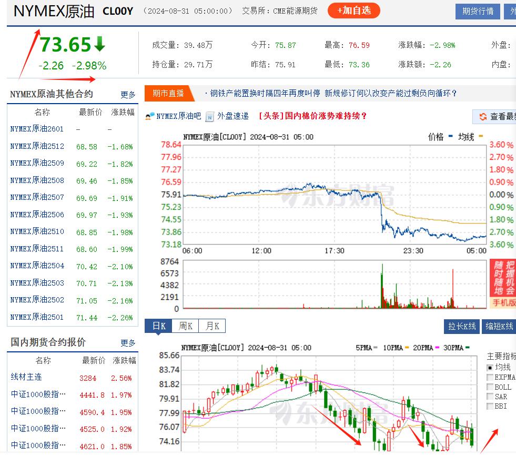Enable the BBI indicator checkbox
Image resolution: width=516 pixels, height=456 pixels.
click(x=490, y=406)
